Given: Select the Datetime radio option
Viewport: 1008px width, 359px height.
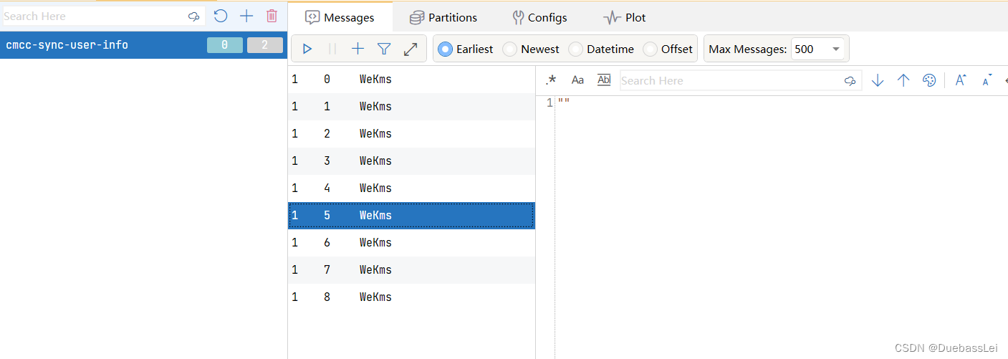Looking at the screenshot, I should point(601,49).
